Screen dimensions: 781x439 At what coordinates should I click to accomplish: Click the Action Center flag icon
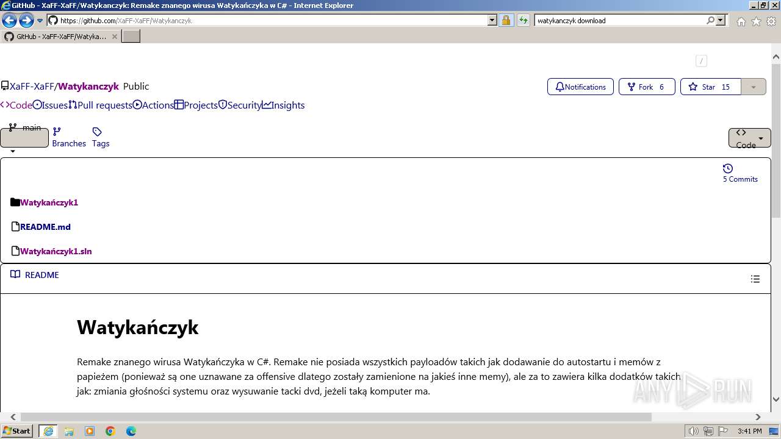(722, 431)
